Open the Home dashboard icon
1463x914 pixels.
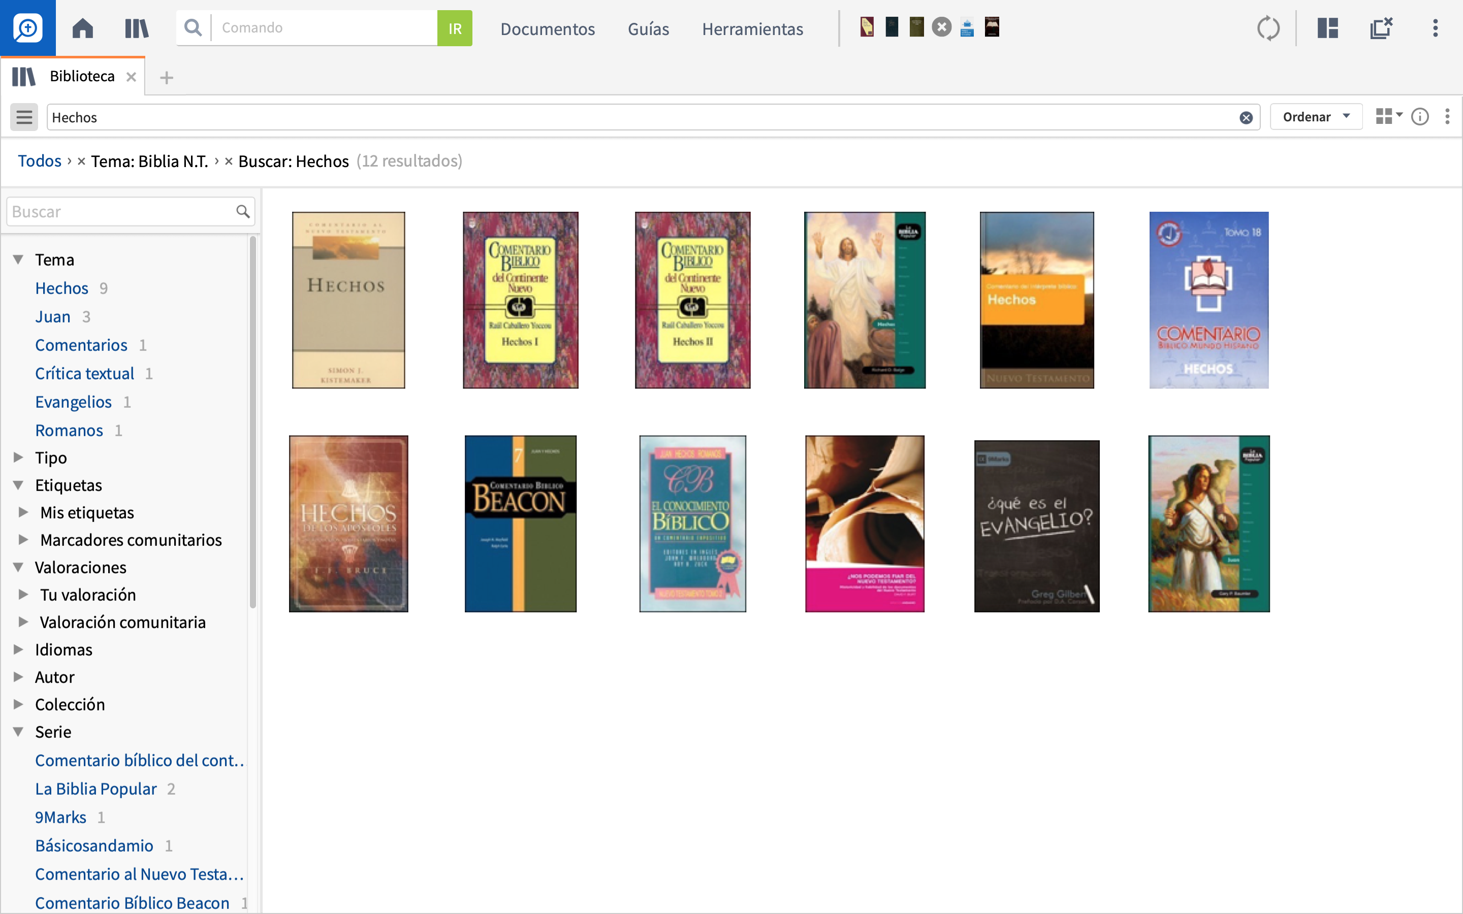tap(83, 28)
